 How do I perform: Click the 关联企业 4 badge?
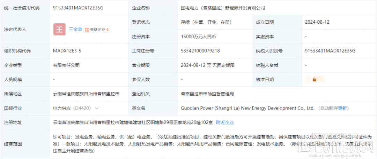(97, 30)
